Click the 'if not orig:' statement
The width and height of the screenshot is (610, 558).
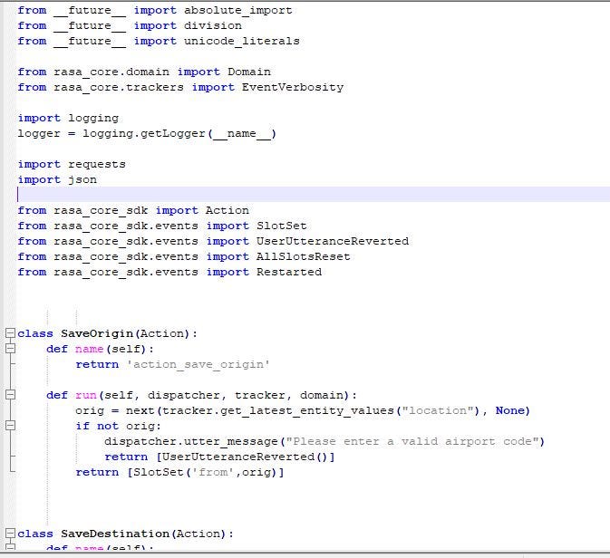point(118,426)
